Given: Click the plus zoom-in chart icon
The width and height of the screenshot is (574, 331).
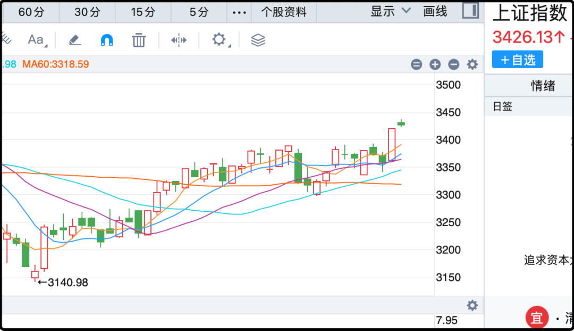Looking at the screenshot, I should (x=435, y=64).
